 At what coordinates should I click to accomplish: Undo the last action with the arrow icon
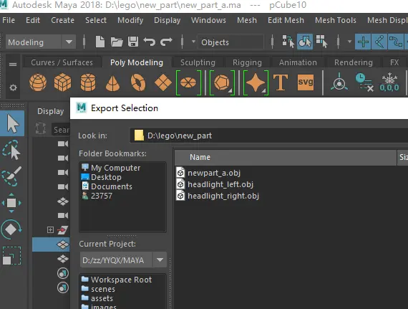[150, 42]
